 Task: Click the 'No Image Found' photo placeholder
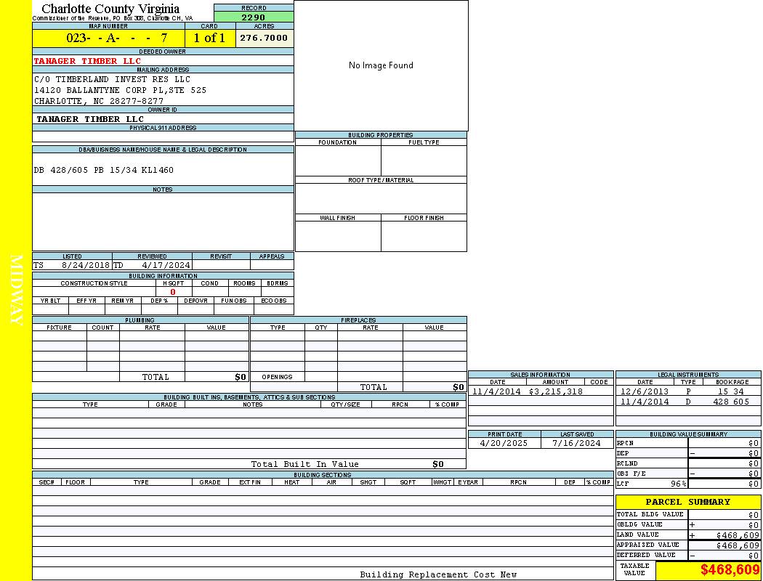pyautogui.click(x=381, y=65)
